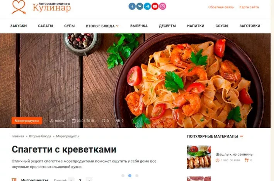Image resolution: width=274 pixels, height=181 pixels.
Task: Go to Главная in the breadcrumbs
Action: pyautogui.click(x=18, y=136)
